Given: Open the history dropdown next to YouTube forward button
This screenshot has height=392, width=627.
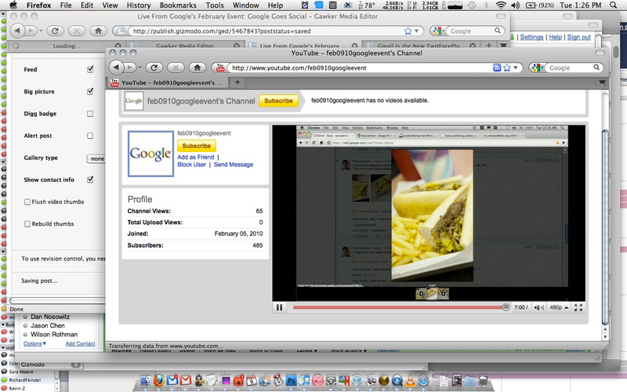Looking at the screenshot, I should pyautogui.click(x=140, y=67).
